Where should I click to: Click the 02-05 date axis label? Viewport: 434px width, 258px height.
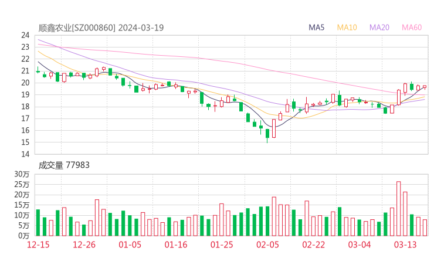tap(267, 245)
